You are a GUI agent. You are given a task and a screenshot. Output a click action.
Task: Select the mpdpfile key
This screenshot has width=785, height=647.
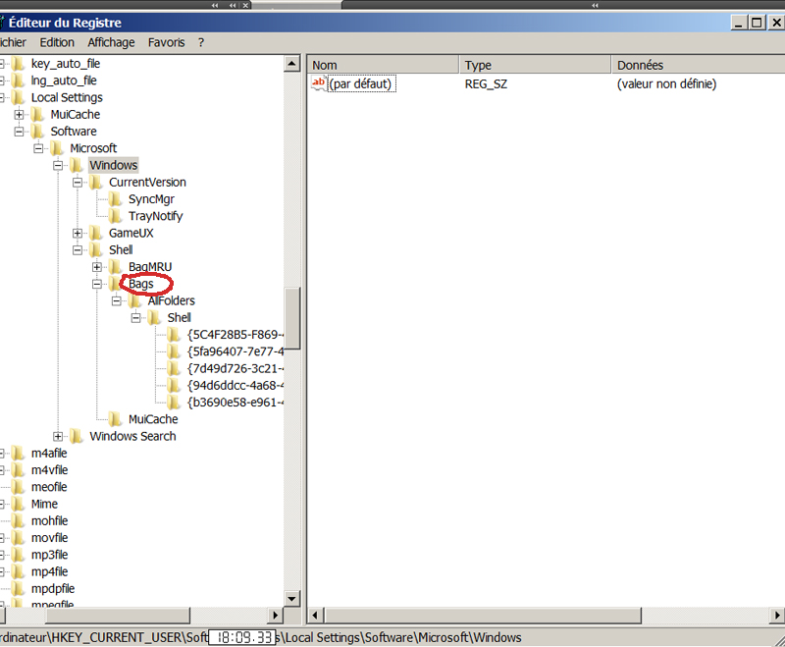(53, 589)
